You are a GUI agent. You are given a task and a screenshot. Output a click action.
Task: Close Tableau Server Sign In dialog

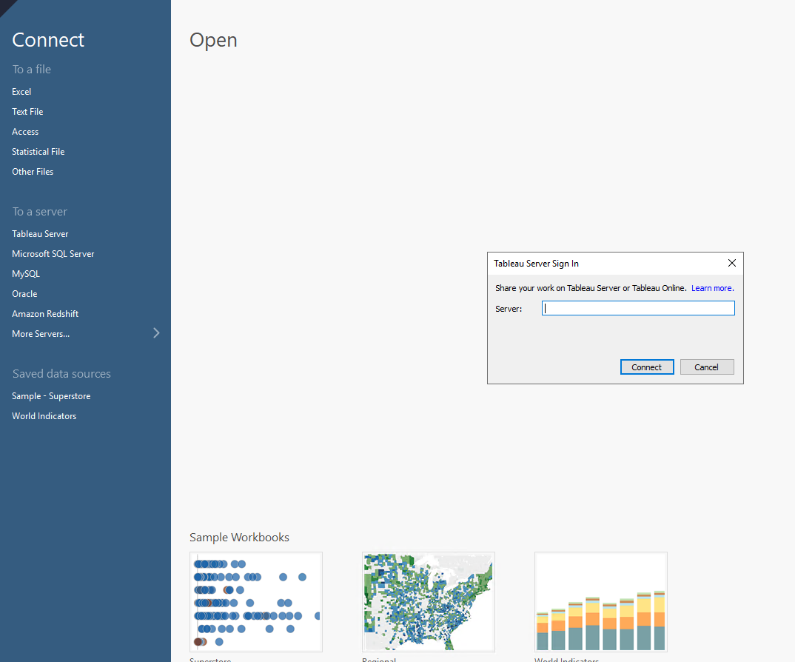coord(731,263)
